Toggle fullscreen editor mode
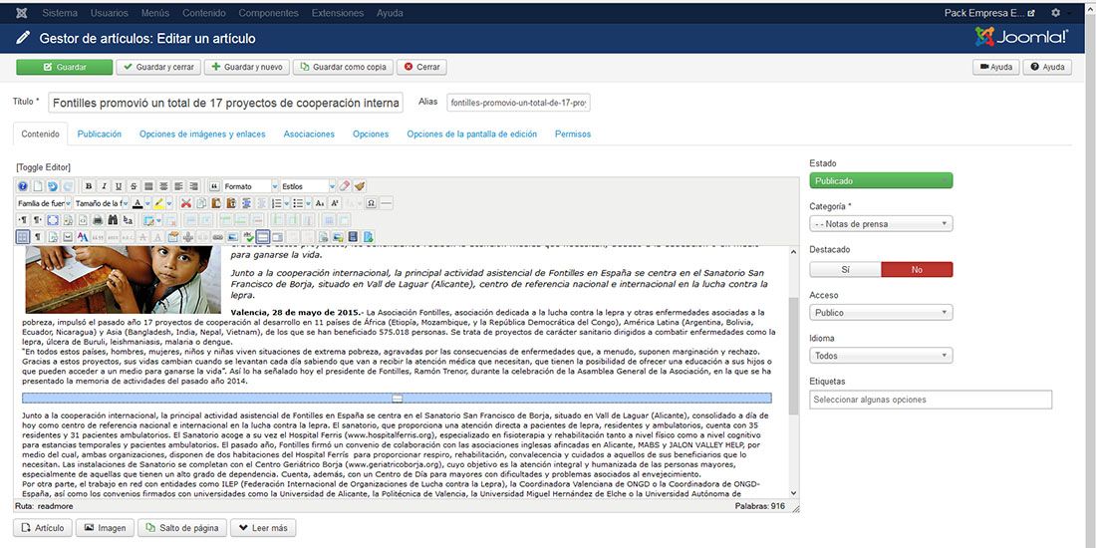1096x548 pixels. (53, 220)
